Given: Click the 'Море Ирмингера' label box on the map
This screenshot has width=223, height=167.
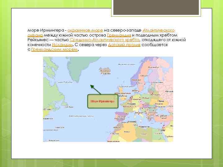Looking at the screenshot, I should click(103, 101).
